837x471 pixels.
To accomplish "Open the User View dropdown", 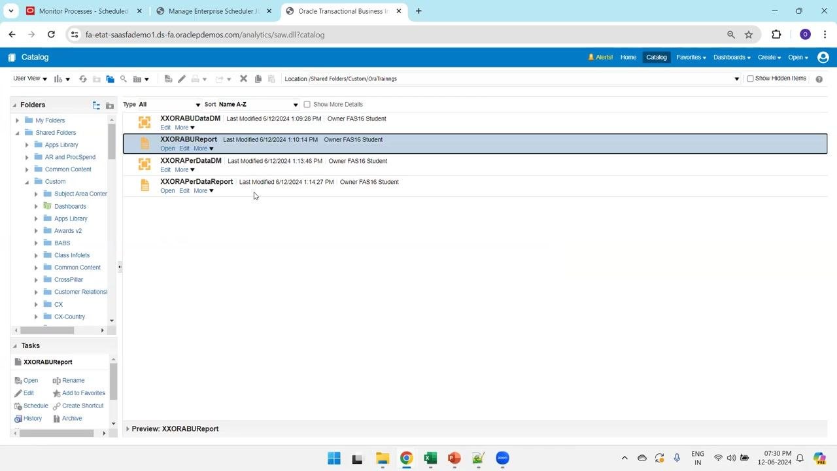I will click(30, 78).
